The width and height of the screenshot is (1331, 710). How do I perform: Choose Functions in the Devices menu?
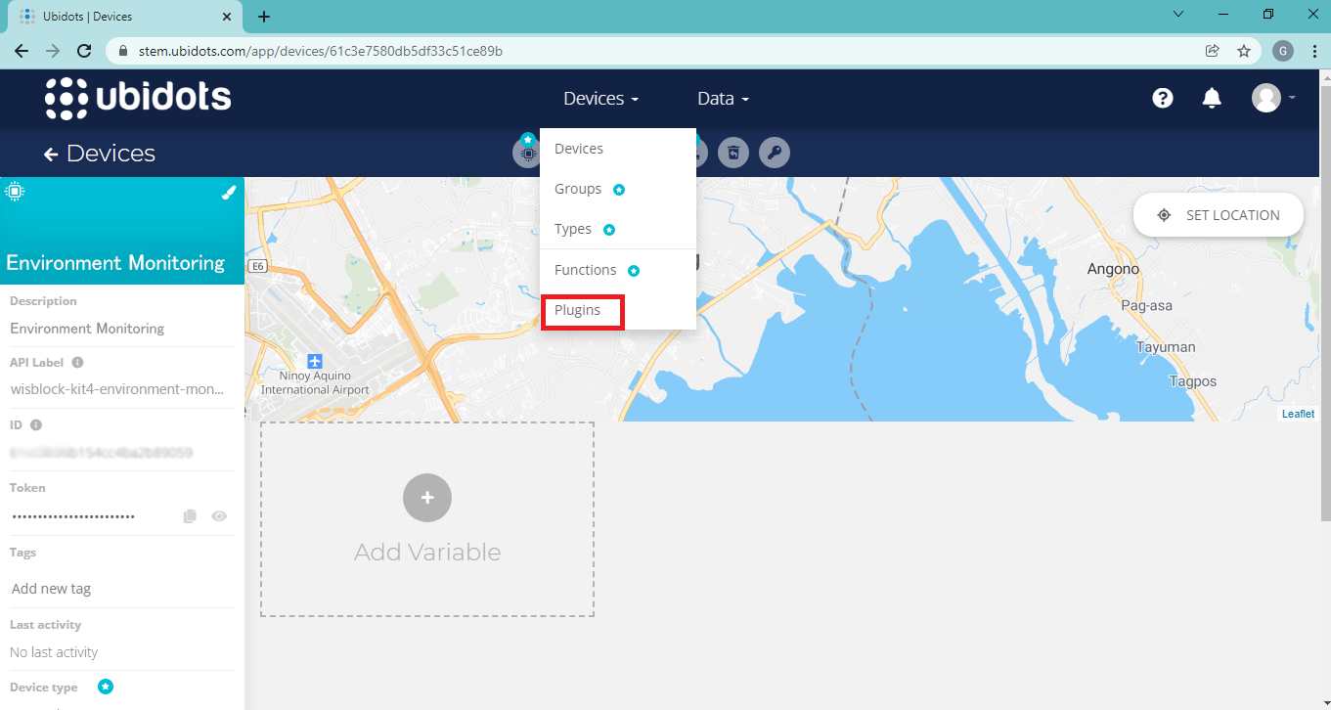(x=585, y=270)
